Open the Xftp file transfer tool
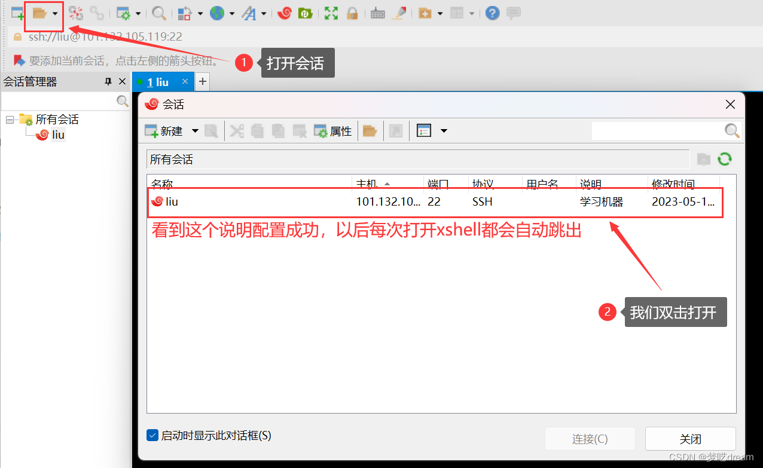 coord(306,13)
